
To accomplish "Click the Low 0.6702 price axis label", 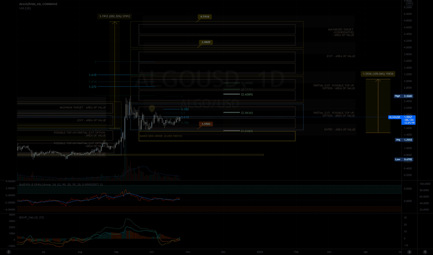I will click(x=404, y=159).
